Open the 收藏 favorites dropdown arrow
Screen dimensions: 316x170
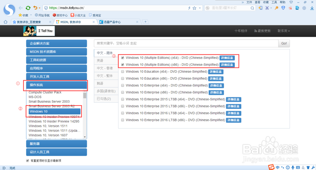click(31, 15)
